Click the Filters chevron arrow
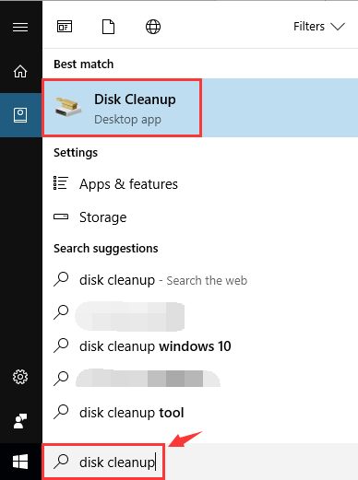358x480 pixels. tap(338, 27)
